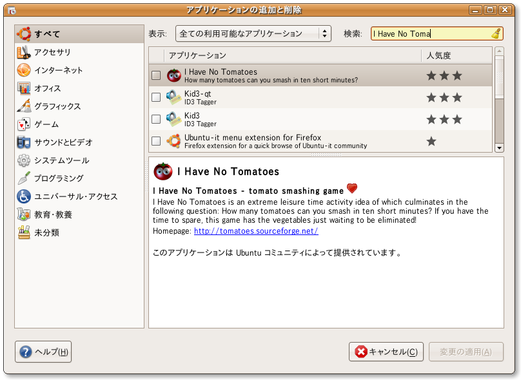Click the Ubuntu-it Firefox extension icon
The height and width of the screenshot is (380, 521).
(174, 141)
